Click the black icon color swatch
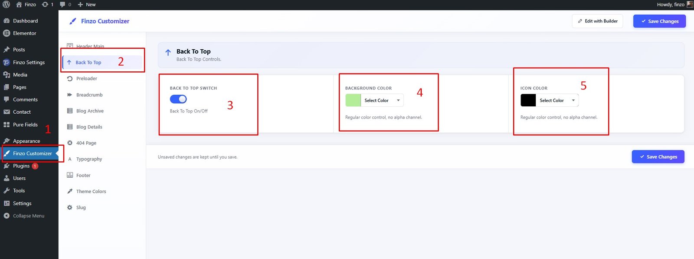 (x=528, y=100)
